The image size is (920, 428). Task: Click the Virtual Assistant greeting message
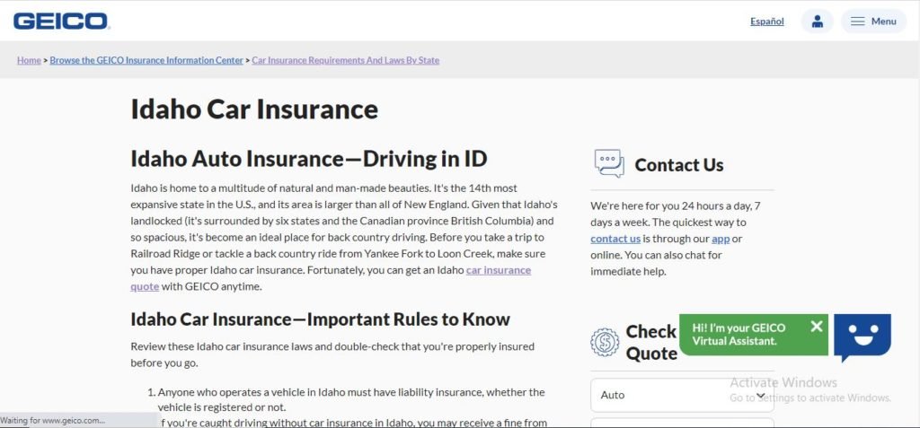tap(739, 334)
